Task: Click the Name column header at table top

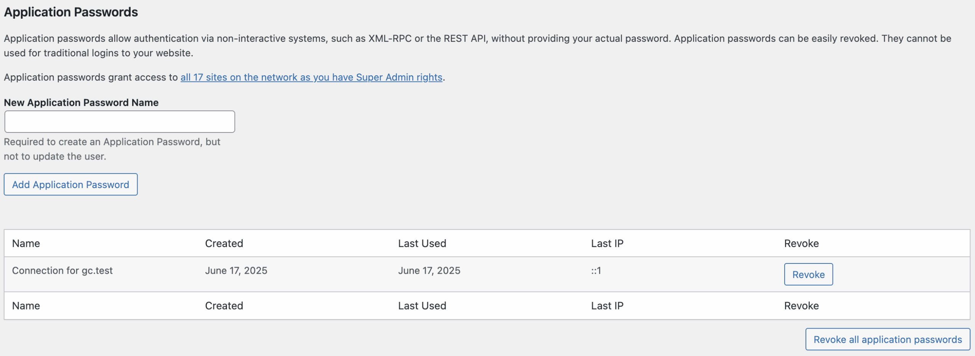Action: tap(26, 243)
